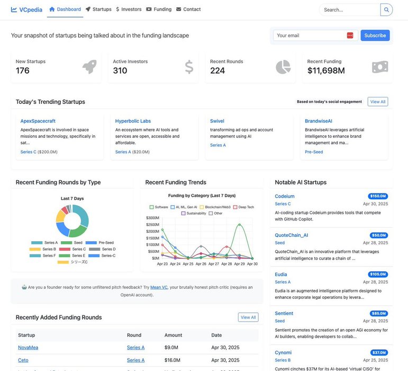Click the Round column header
The image size is (408, 371).
(x=134, y=335)
